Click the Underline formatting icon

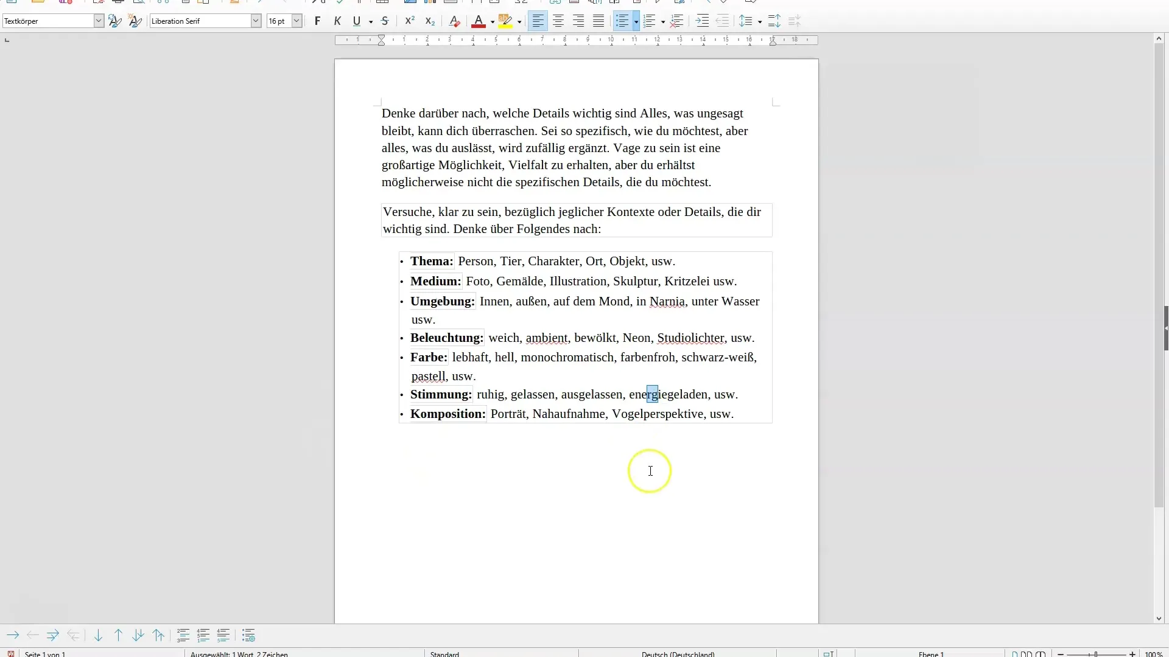pyautogui.click(x=356, y=21)
